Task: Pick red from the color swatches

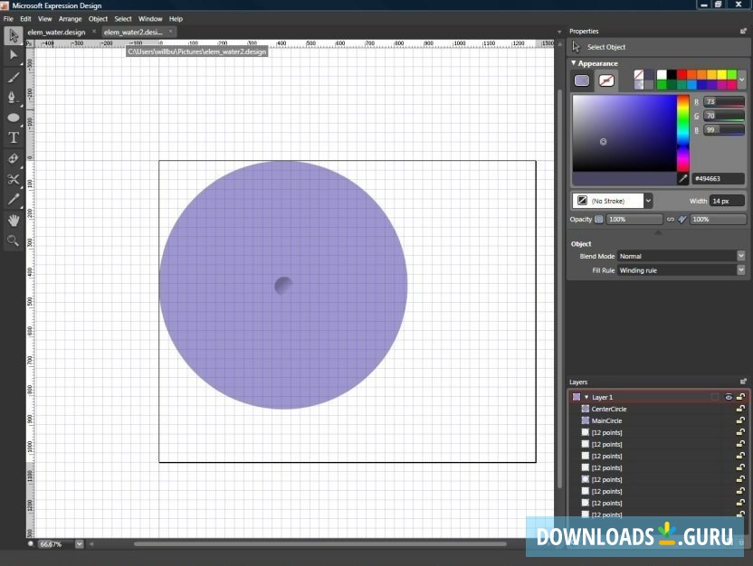Action: 682,74
